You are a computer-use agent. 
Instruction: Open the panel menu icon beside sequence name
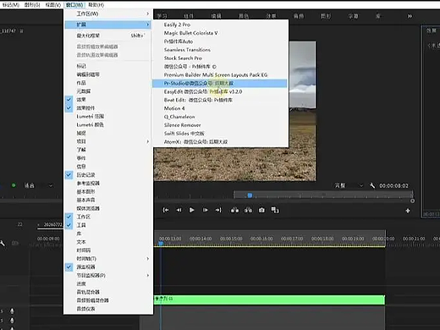22,30
